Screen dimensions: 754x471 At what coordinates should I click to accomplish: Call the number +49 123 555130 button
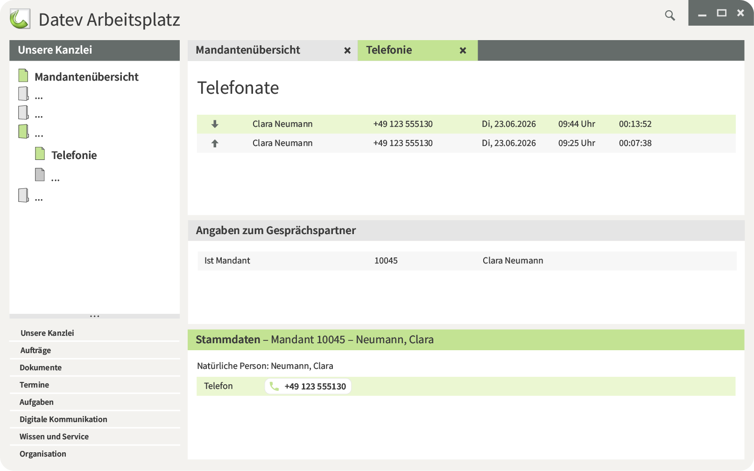(308, 386)
